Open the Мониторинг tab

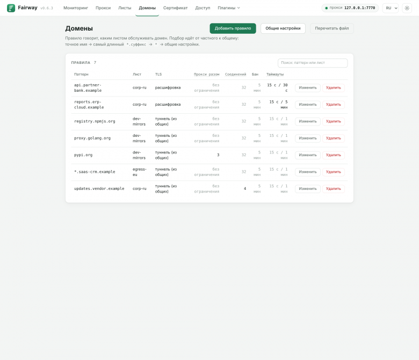(x=76, y=8)
